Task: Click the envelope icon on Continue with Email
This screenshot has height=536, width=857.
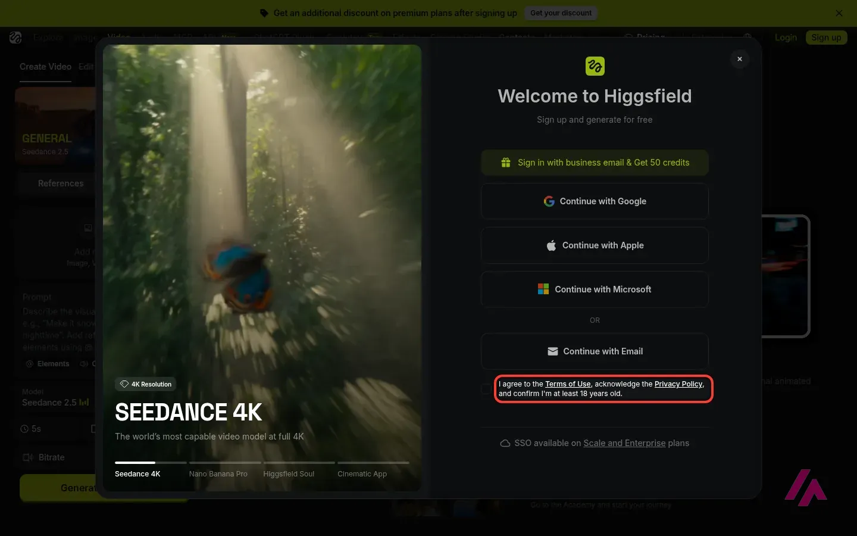Action: tap(553, 351)
